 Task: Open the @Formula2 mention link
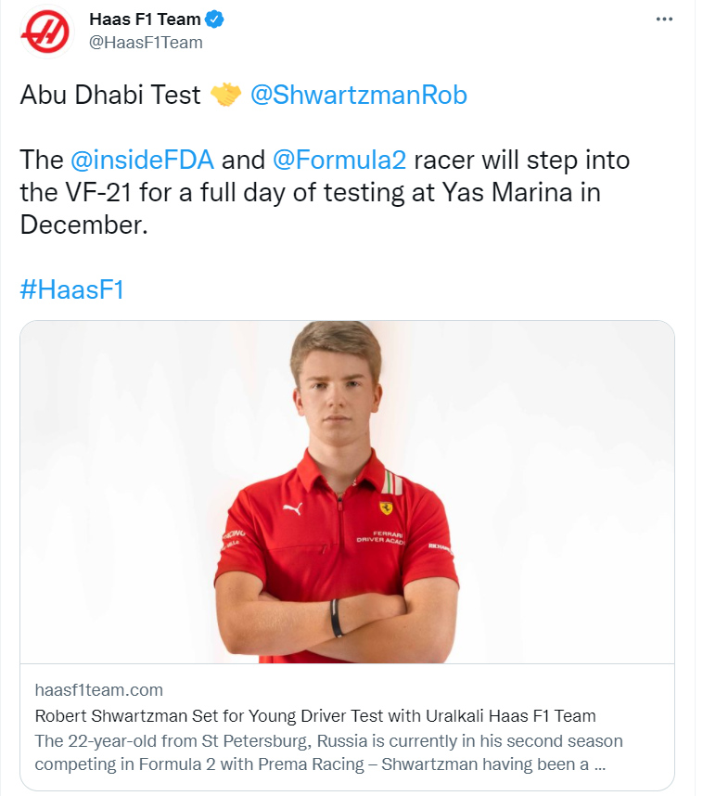point(339,160)
